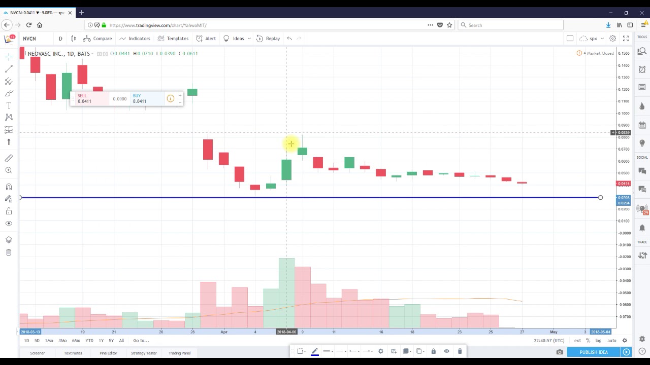The width and height of the screenshot is (650, 365).
Task: Open the Strategy Tester tab
Action: 144,353
